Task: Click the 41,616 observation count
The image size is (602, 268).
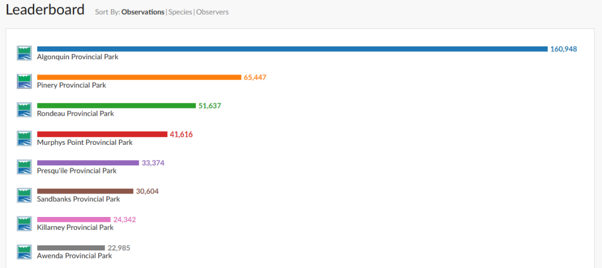Action: point(181,134)
